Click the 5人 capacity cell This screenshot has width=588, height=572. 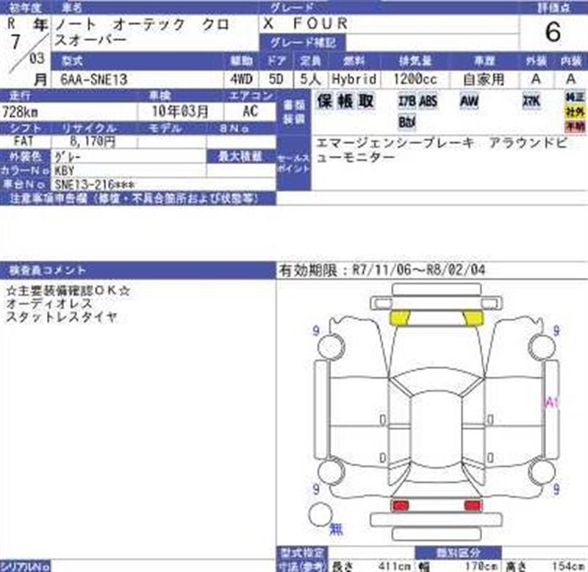(310, 79)
